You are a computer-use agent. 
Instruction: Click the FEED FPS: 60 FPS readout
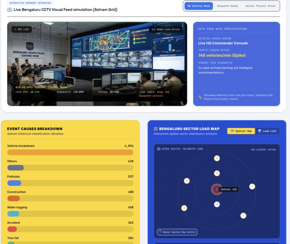(x=27, y=92)
